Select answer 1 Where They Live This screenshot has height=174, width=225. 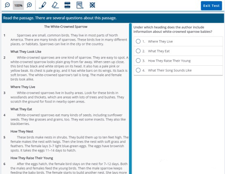(178, 41)
